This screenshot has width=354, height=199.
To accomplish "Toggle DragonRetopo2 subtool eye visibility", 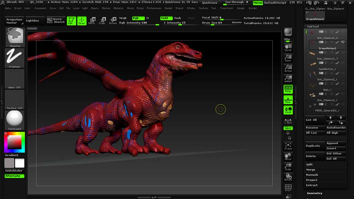I will coord(343,42).
